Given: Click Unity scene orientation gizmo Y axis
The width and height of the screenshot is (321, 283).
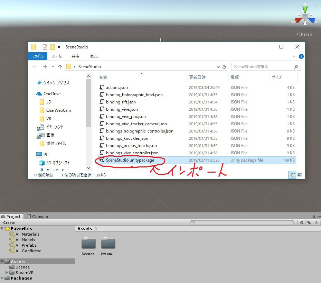Looking at the screenshot, I should 305,9.
